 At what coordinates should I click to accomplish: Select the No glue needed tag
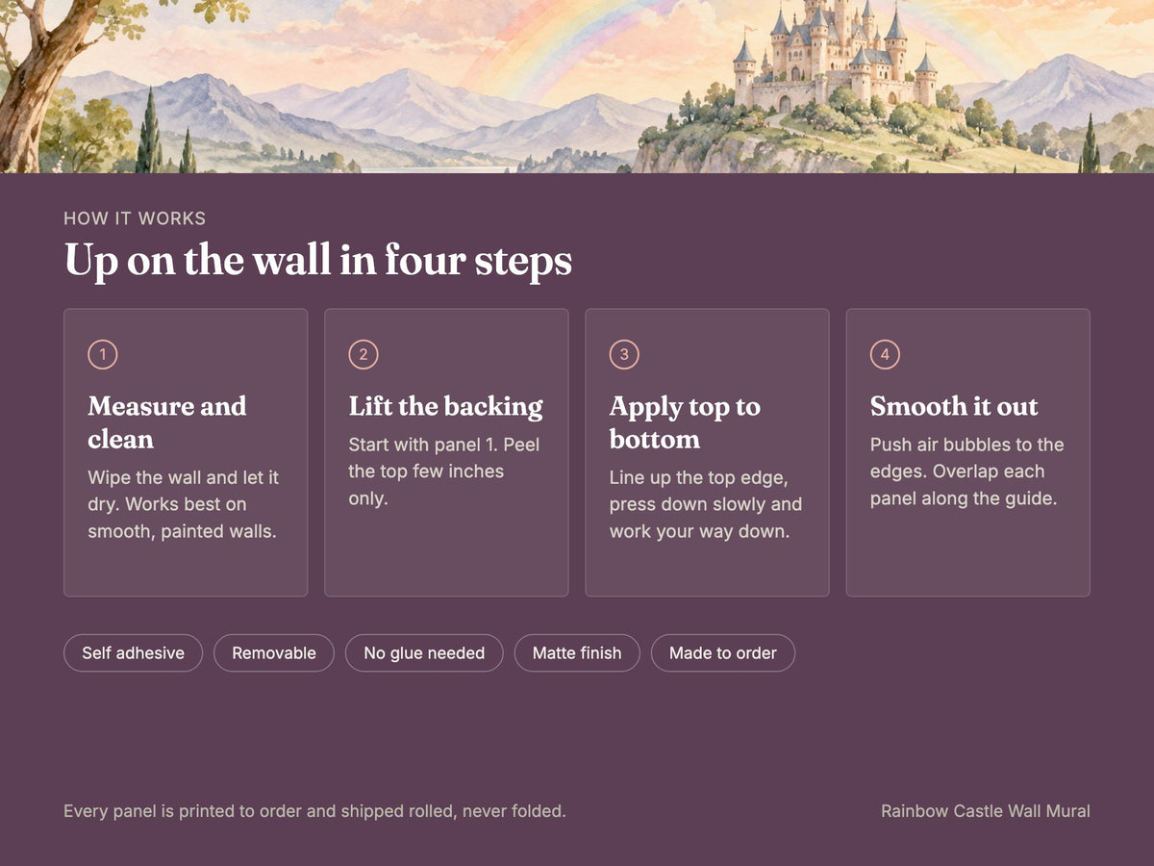pyautogui.click(x=424, y=652)
